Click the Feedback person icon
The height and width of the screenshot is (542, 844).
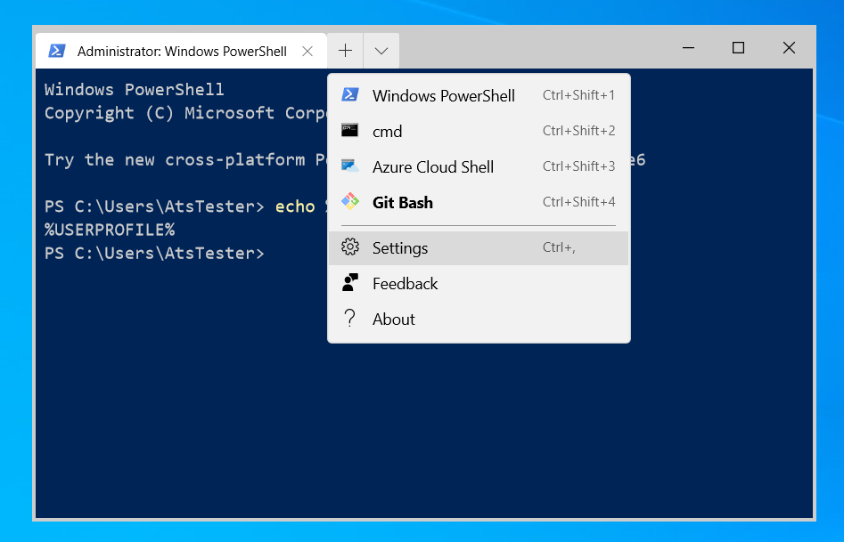tap(350, 283)
